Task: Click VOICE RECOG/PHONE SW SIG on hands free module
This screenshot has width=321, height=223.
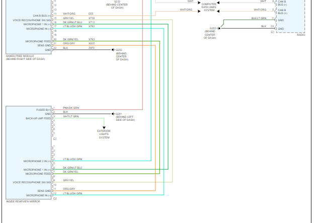Action: 32,20
